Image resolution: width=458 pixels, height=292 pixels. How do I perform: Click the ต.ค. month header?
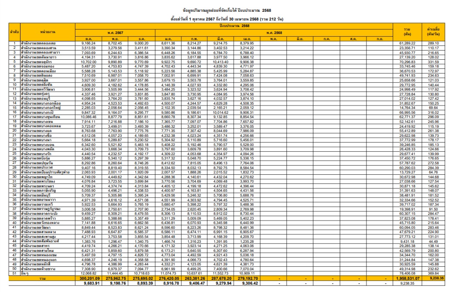coord(89,38)
